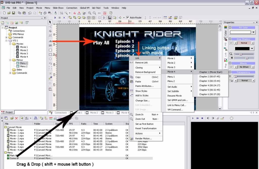Click the A-Z sort icon in assets toolbar
The image size is (259, 169).
27,118
